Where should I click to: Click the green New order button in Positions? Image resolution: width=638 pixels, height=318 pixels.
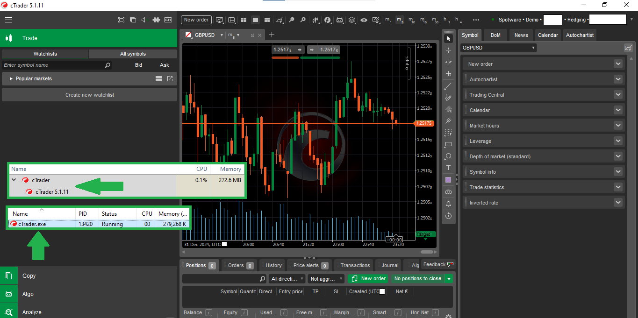(368, 278)
